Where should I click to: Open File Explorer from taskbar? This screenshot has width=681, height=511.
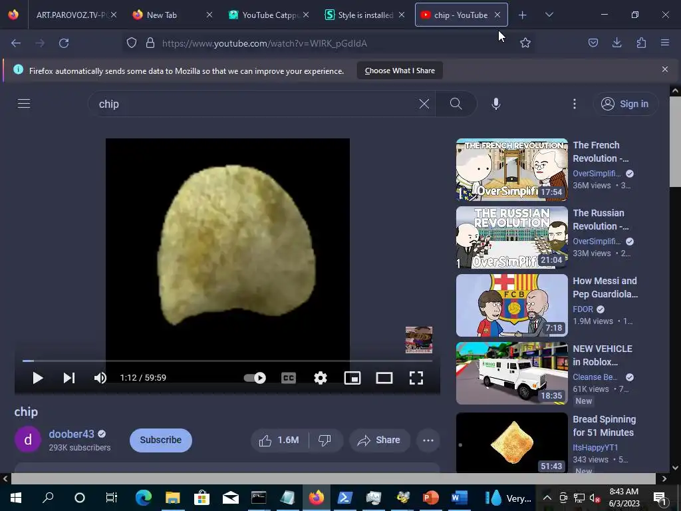coord(172,498)
